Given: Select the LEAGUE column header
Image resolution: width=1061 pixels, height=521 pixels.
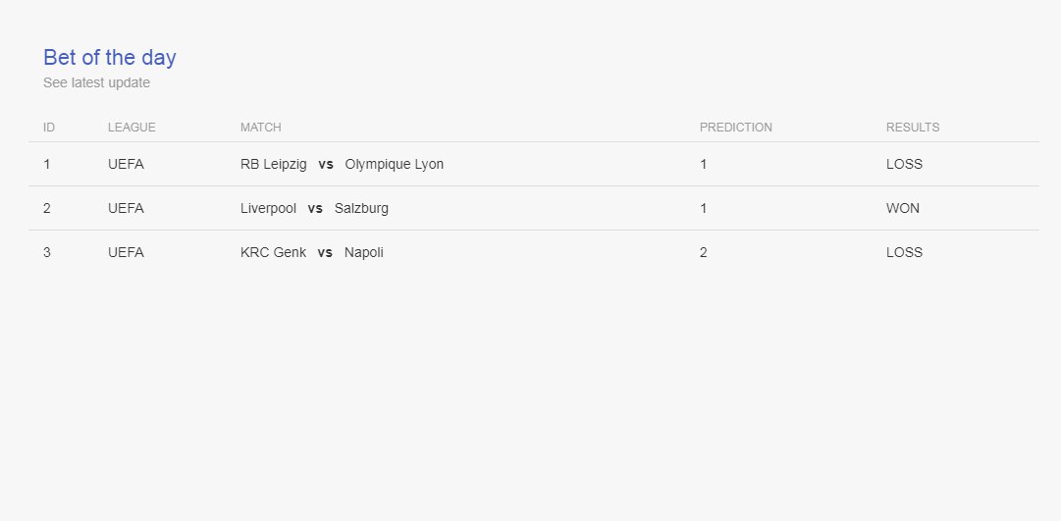Looking at the screenshot, I should pos(132,128).
